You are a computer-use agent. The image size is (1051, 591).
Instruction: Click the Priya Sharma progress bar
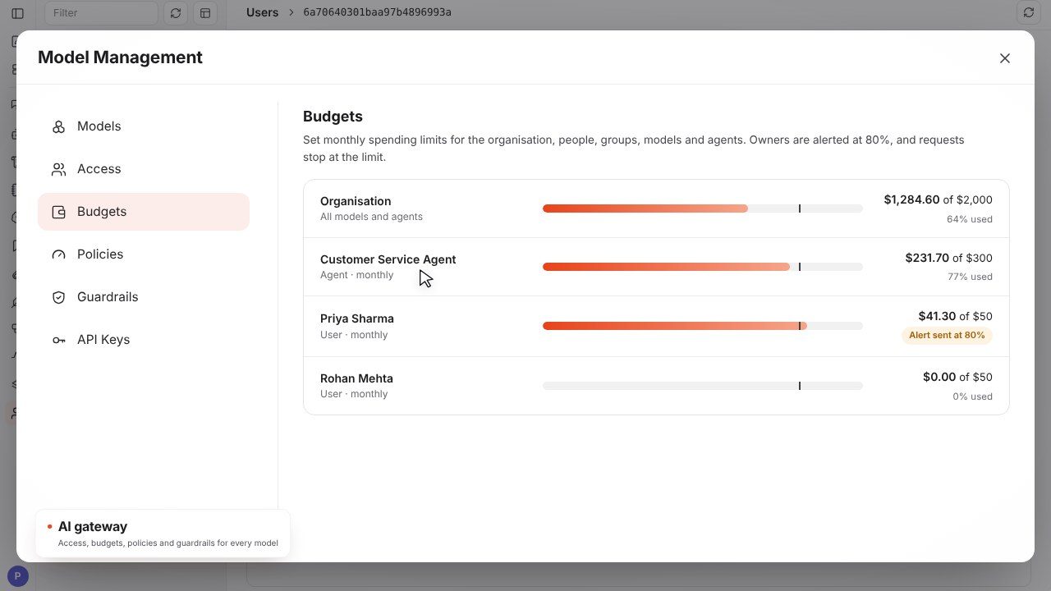tap(702, 326)
